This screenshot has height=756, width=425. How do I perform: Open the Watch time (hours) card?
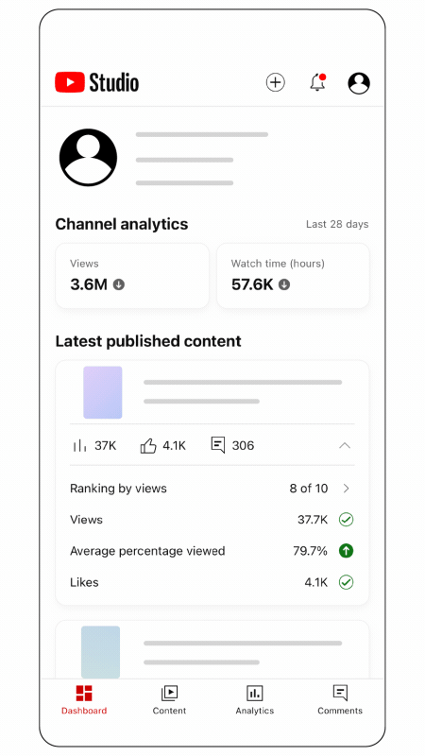[294, 276]
